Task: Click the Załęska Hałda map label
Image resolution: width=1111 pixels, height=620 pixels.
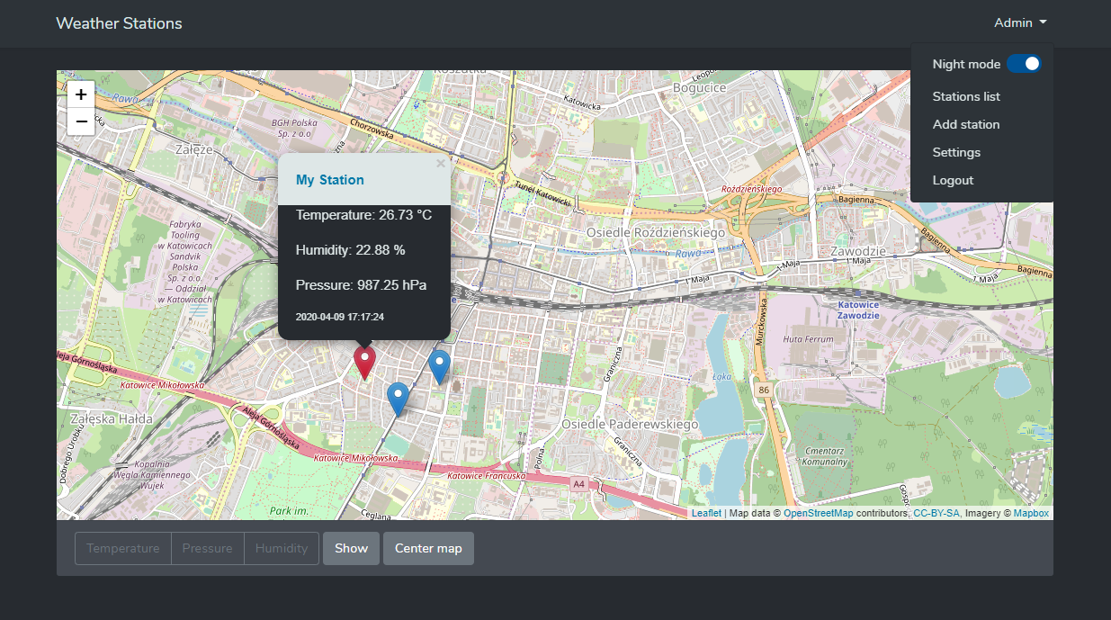Action: tap(111, 419)
